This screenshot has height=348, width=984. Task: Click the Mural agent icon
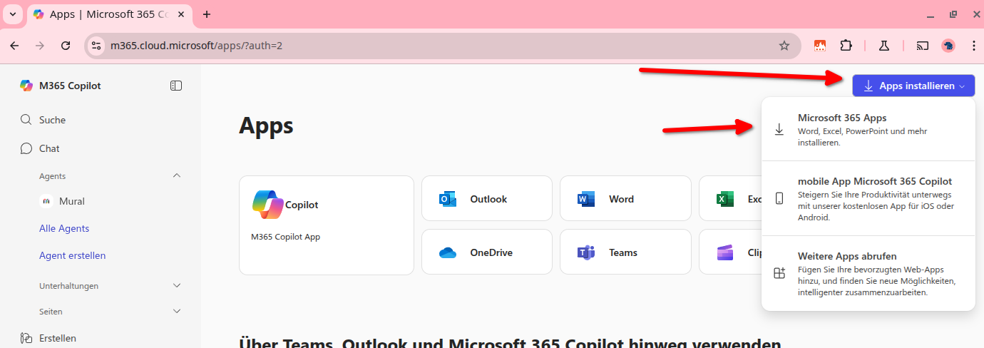(x=46, y=201)
